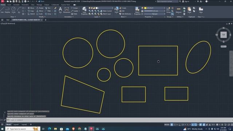Click the Mirror tool
Screen dimensions: 233x131
40,11
